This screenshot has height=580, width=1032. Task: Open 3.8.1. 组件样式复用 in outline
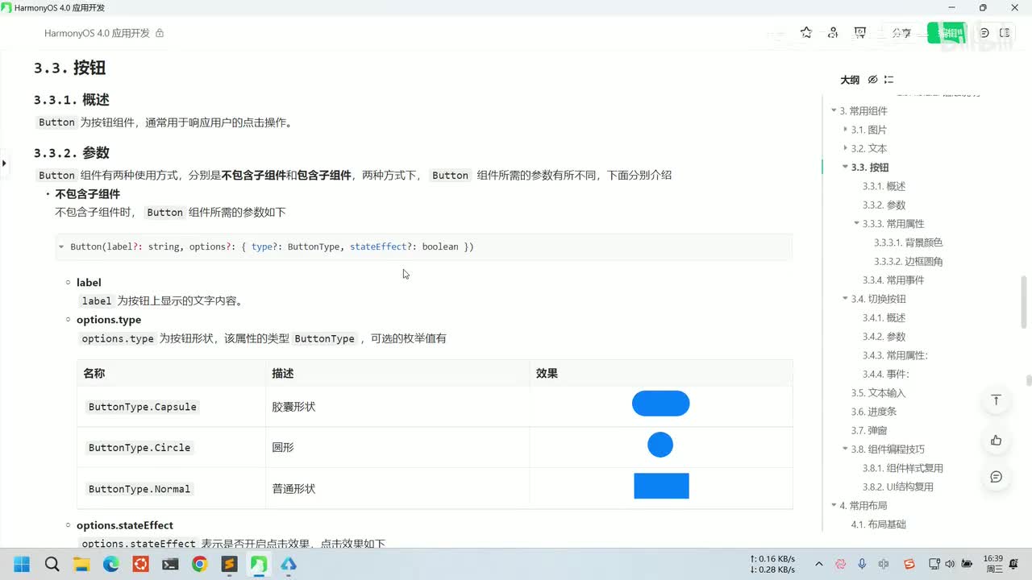(903, 468)
